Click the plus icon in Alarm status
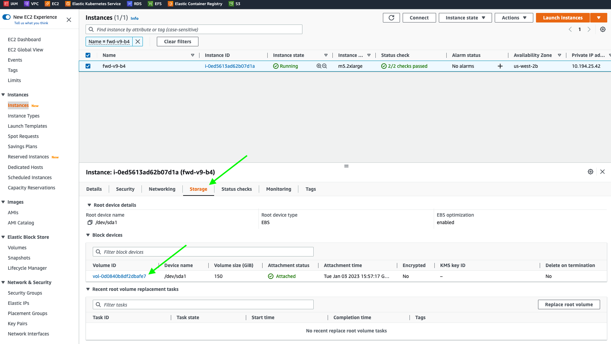 pos(500,66)
